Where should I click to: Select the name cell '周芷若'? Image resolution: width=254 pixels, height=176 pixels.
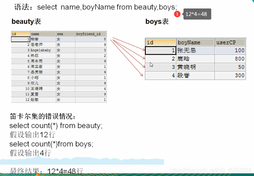(x=43, y=66)
